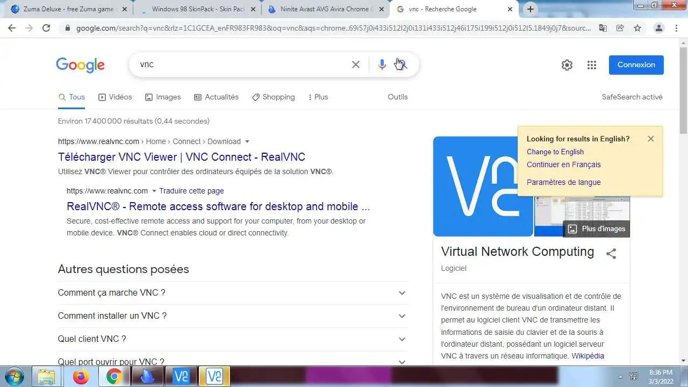The height and width of the screenshot is (387, 688).
Task: Click 'Change to English' link
Action: coord(555,152)
